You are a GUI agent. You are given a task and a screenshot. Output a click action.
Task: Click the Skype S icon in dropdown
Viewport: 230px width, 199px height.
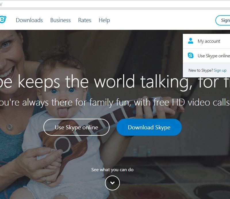tap(191, 55)
